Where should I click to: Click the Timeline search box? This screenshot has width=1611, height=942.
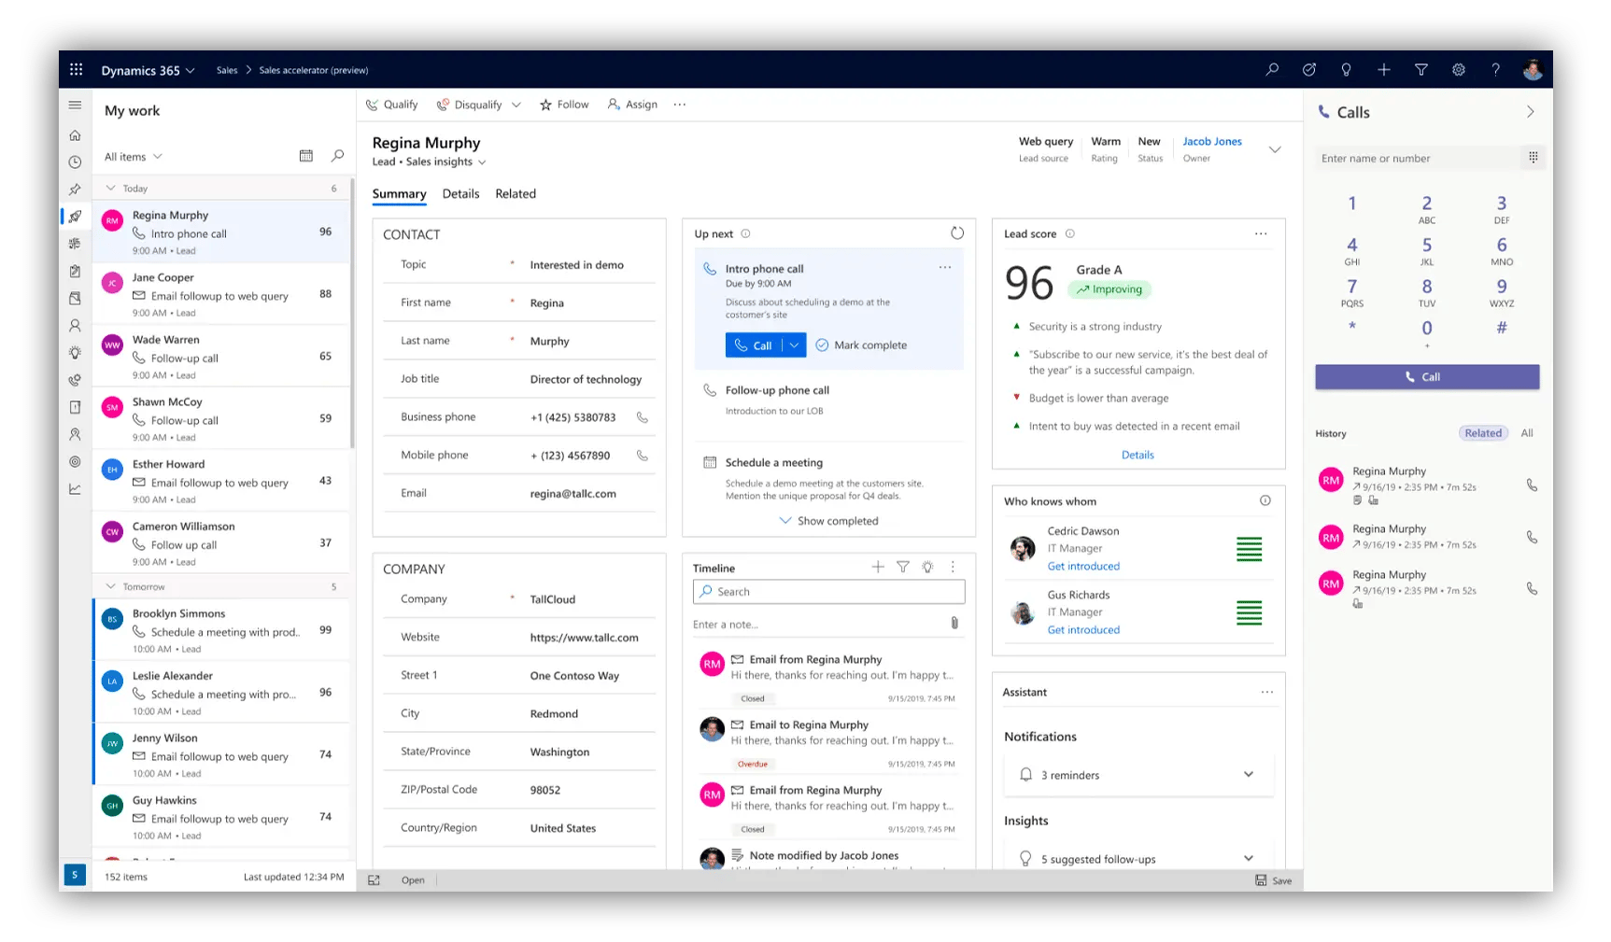click(828, 592)
